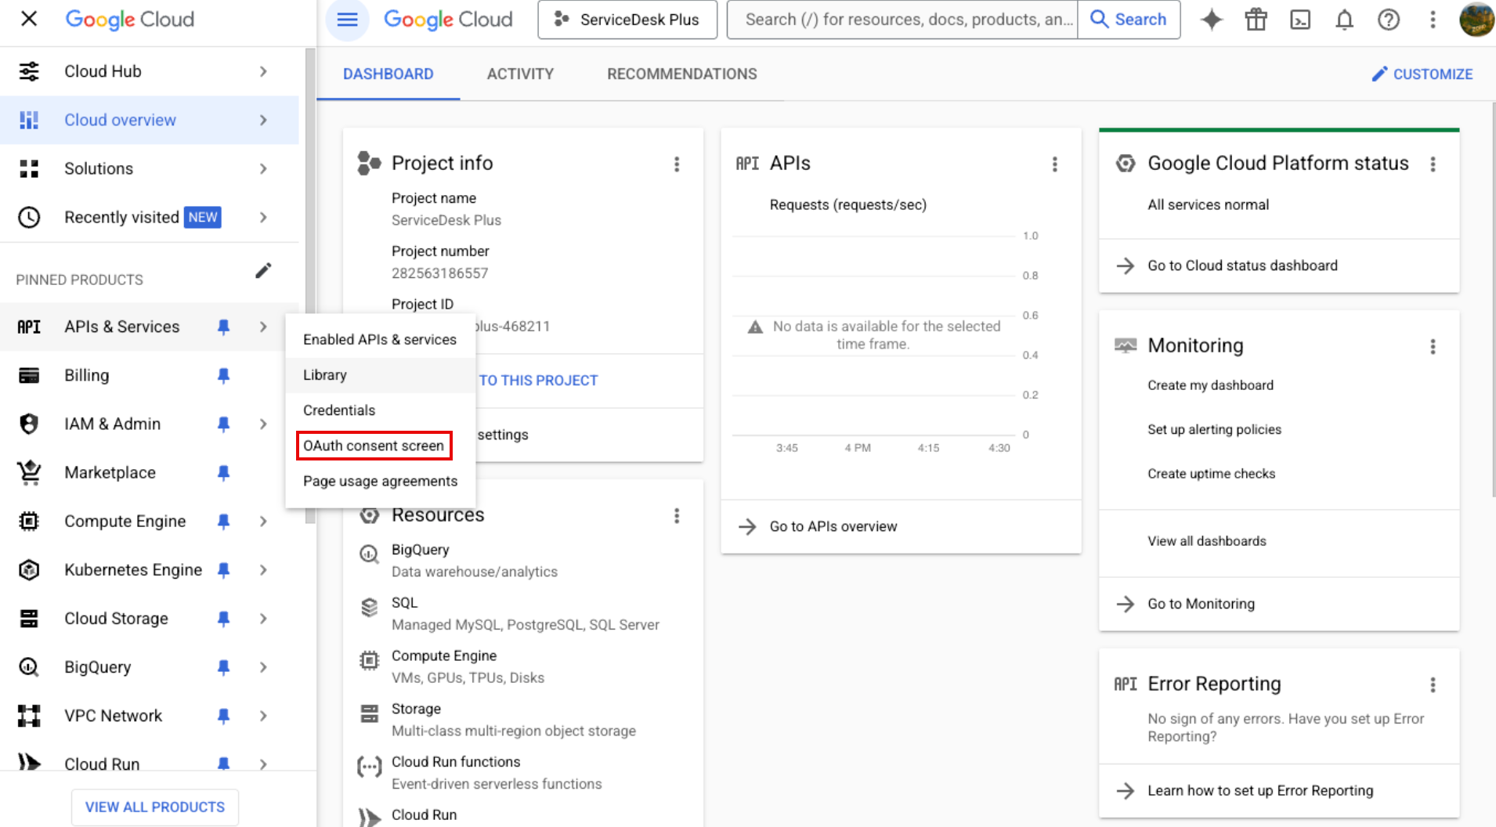Open the ServiceDesk Plus project selector
This screenshot has height=827, width=1496.
[627, 20]
